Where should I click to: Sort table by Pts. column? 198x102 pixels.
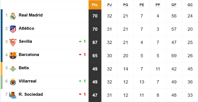95,5
